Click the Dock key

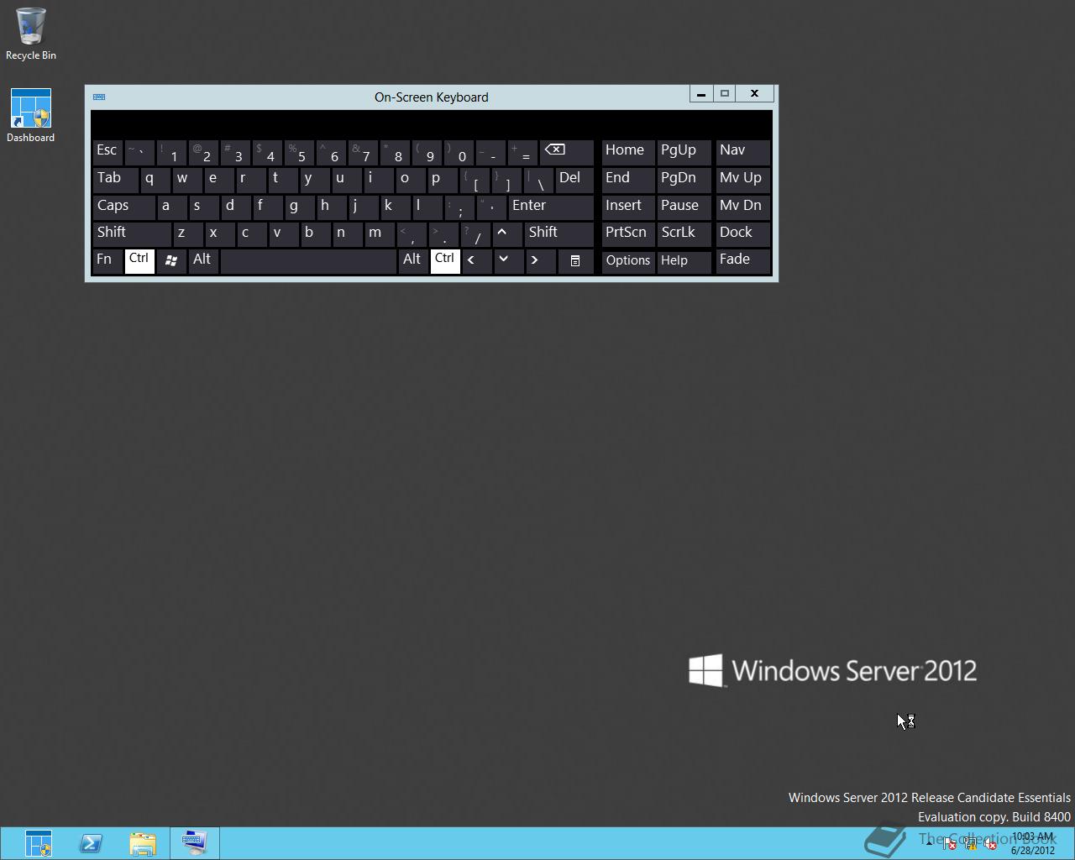click(742, 233)
